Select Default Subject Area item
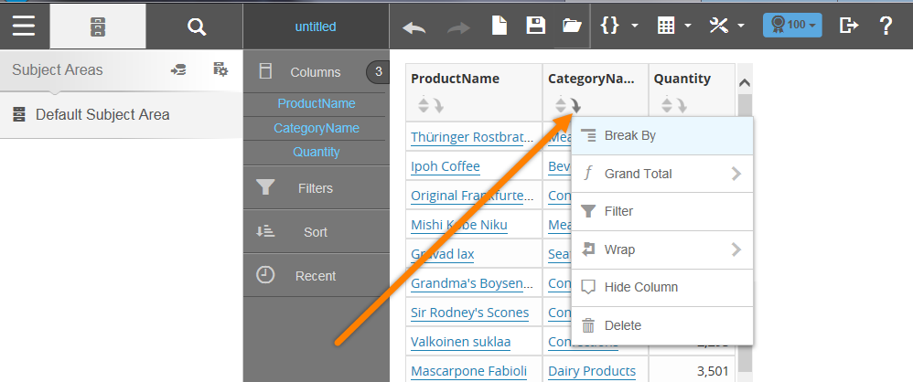Viewport: 913px width, 382px height. coord(102,115)
